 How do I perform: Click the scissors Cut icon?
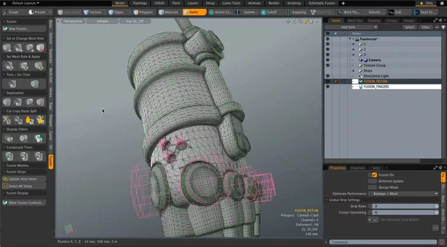(x=7, y=120)
